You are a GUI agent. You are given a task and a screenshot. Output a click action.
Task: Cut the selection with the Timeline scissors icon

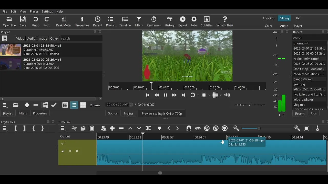(74, 128)
